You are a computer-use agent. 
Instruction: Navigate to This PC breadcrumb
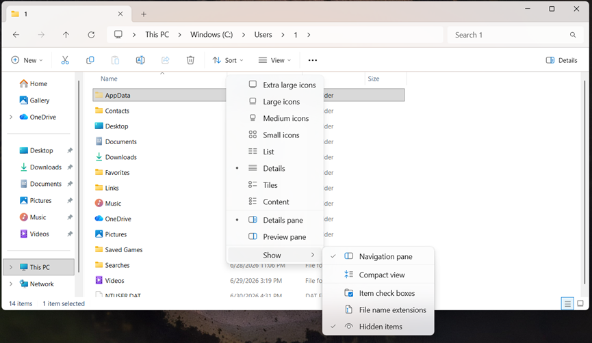click(157, 35)
